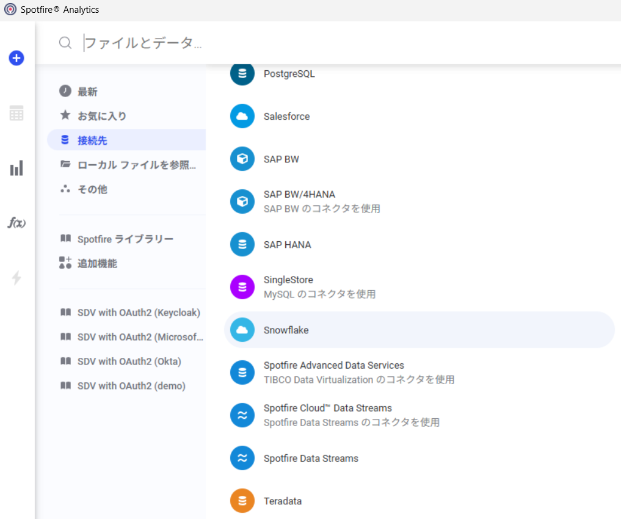Open the 最新 recent section
The image size is (621, 519).
[x=126, y=92]
